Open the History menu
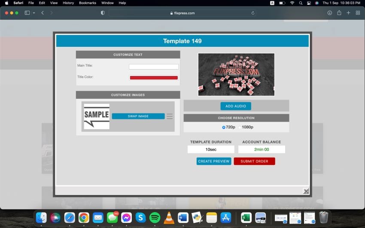This screenshot has width=365, height=228. point(68,3)
